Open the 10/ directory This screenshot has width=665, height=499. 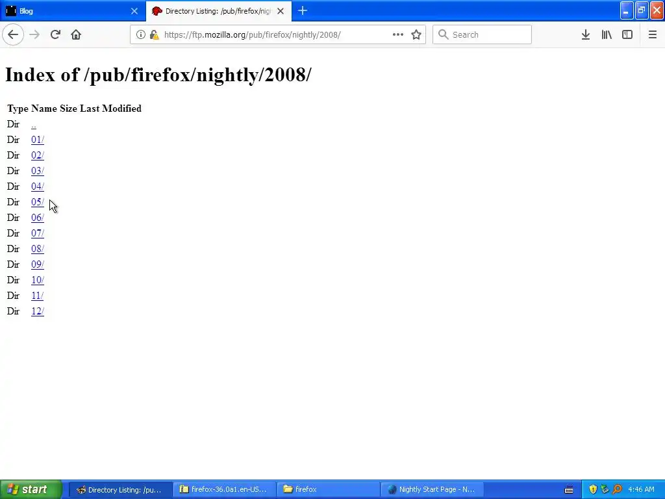point(37,280)
